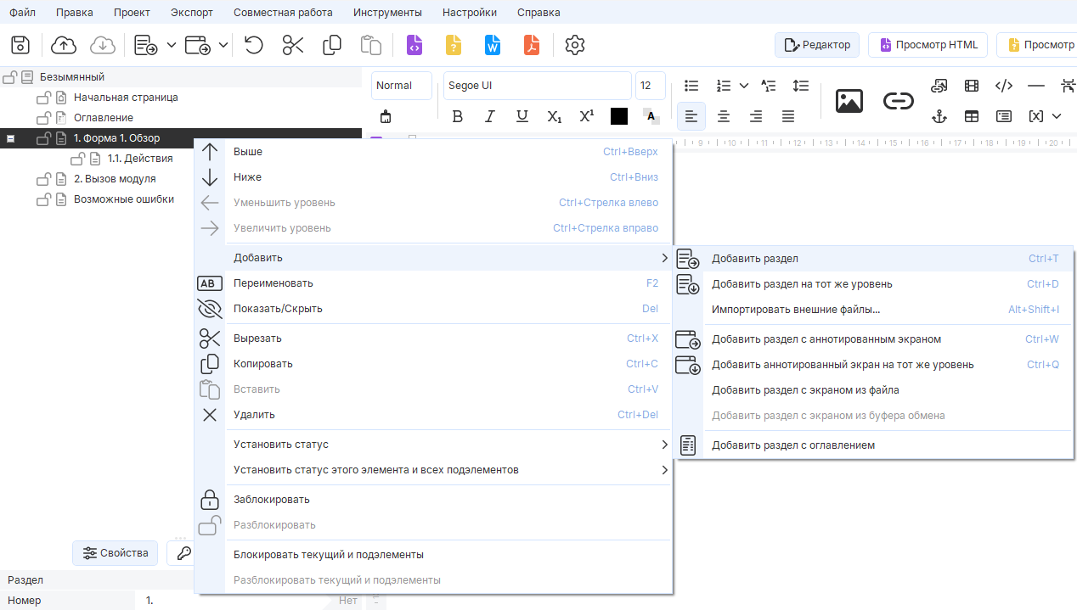Screen dimensions: 1077x610
Task: Click the blue Word export icon
Action: [x=493, y=45]
